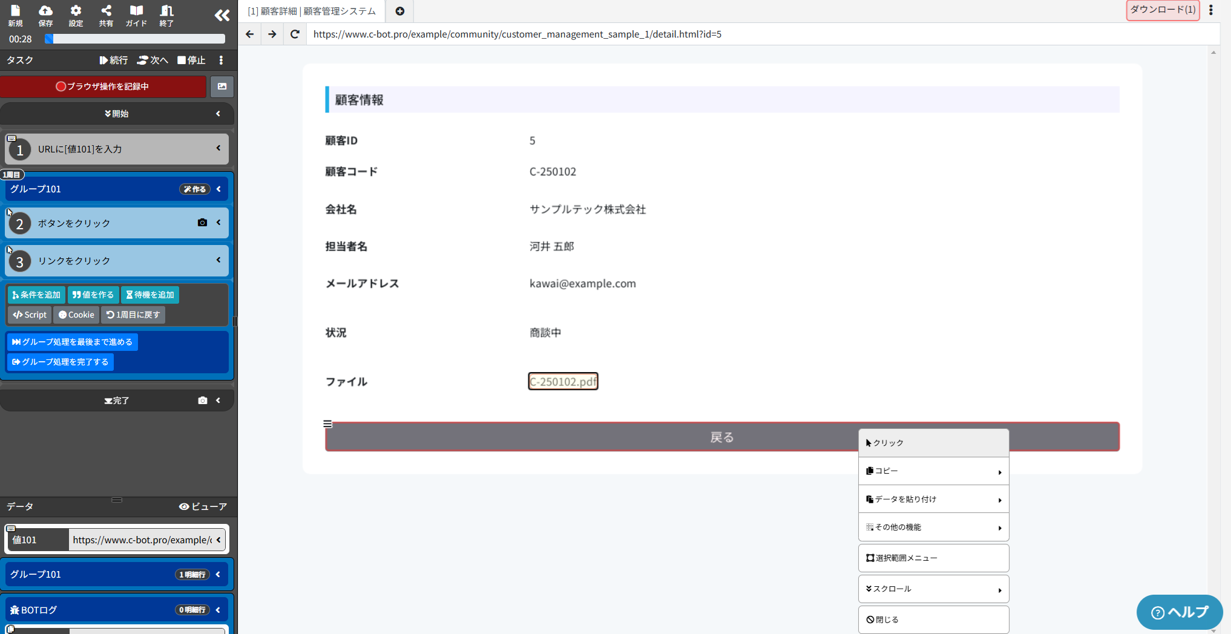Toggle ブラウザ操作を記録中 recording button
1231x634 pixels.
tap(103, 87)
